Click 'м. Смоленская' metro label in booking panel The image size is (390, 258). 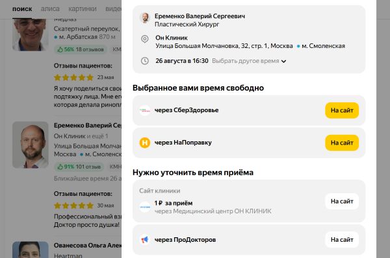click(x=323, y=46)
